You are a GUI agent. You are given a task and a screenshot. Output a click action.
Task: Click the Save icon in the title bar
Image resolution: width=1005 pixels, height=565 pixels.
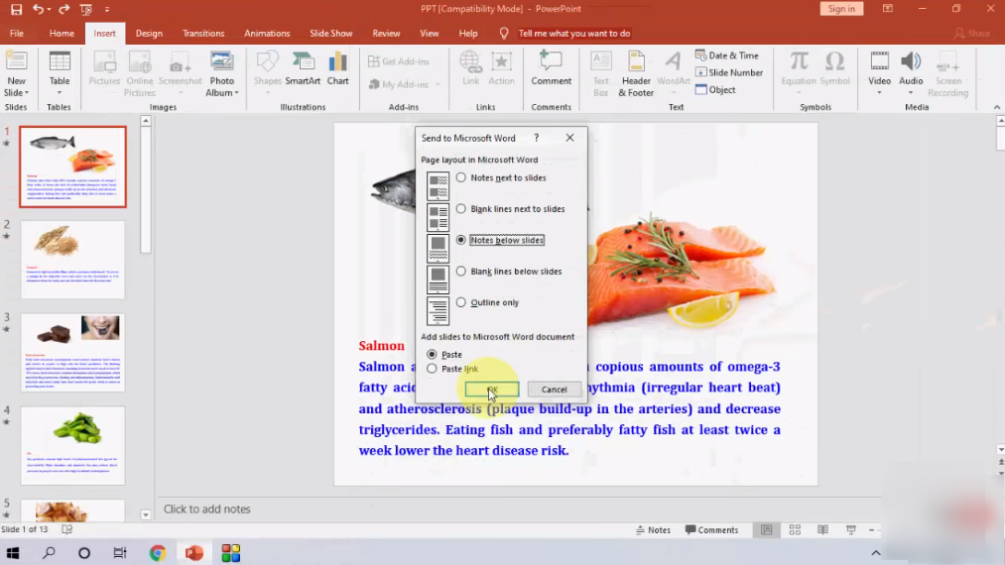click(x=16, y=9)
